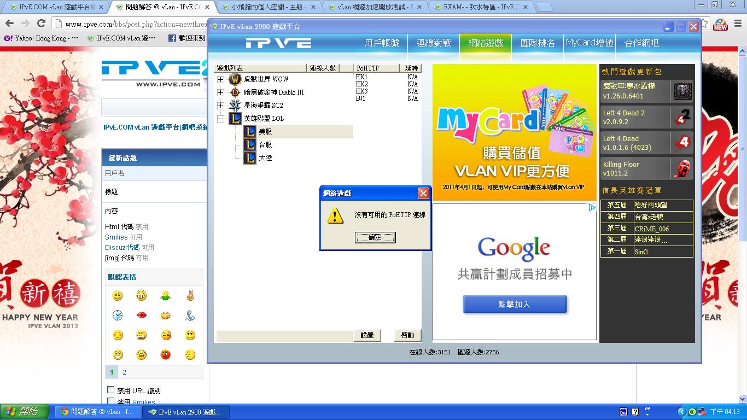Click the Warcraft III 寒冰霸權 update icon
This screenshot has width=747, height=420.
[x=682, y=91]
